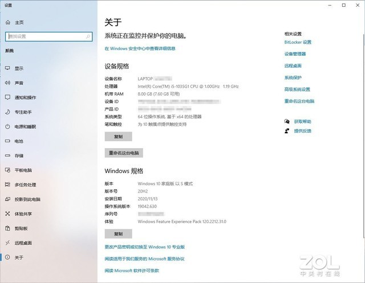Click the 获取帮助 chat icon
Viewport: 365px width, 283px height.
pyautogui.click(x=287, y=121)
